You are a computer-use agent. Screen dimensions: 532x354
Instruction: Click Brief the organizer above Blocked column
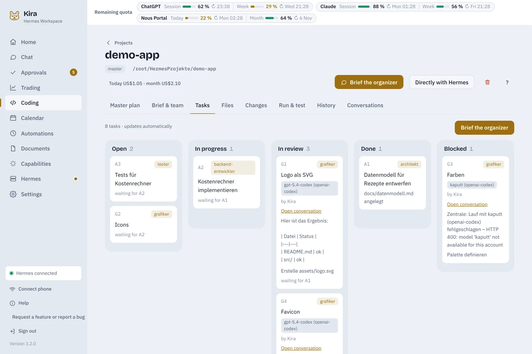(x=484, y=128)
